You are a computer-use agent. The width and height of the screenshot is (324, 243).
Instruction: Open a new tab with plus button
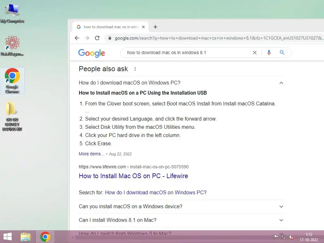tap(155, 27)
